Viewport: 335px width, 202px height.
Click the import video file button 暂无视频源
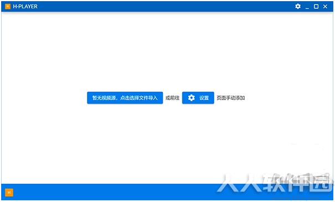point(125,98)
